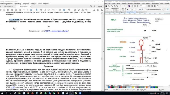
Task: Go to next page in Acrobat
Action: point(20,10)
